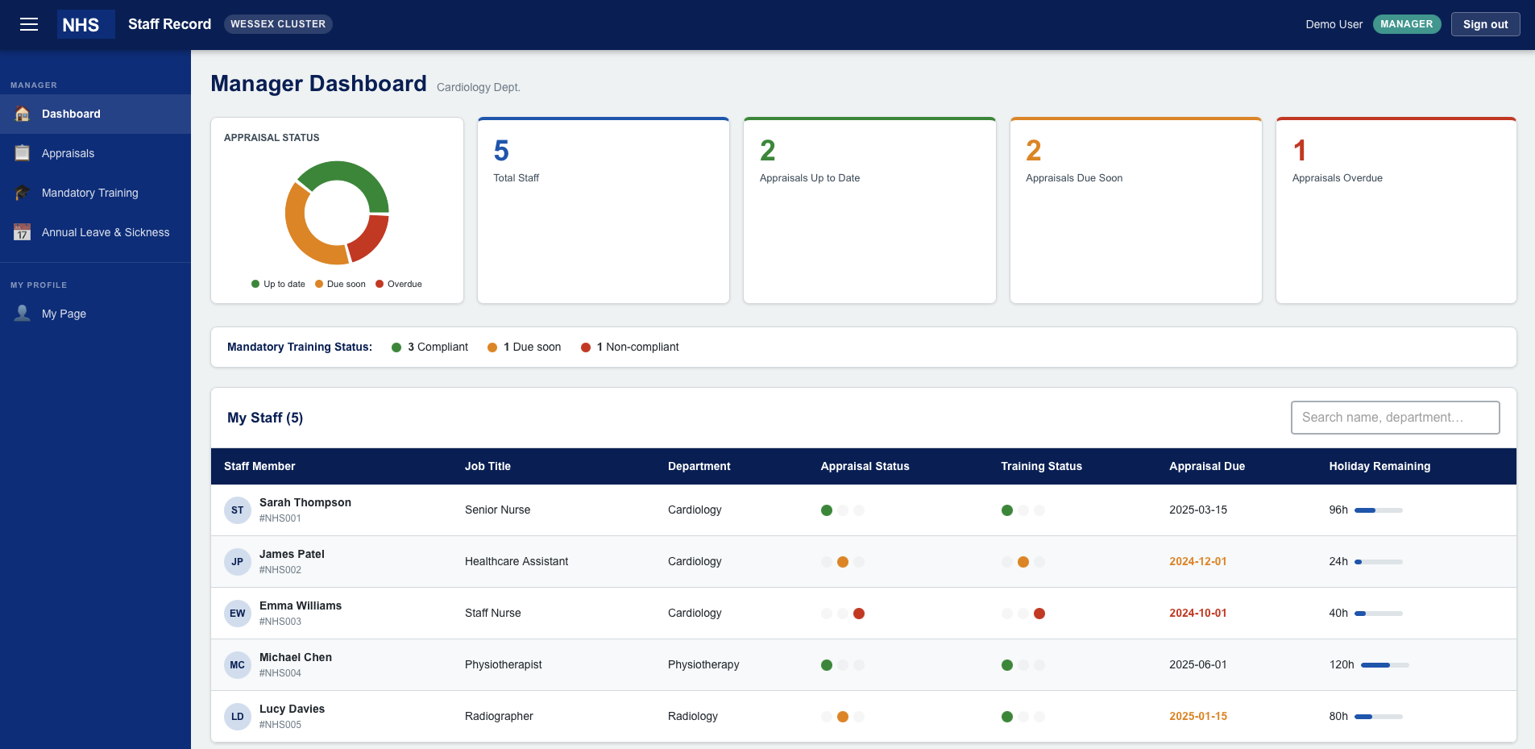1535x749 pixels.
Task: Click Sarah Thompson's ST avatar circle
Action: click(237, 510)
